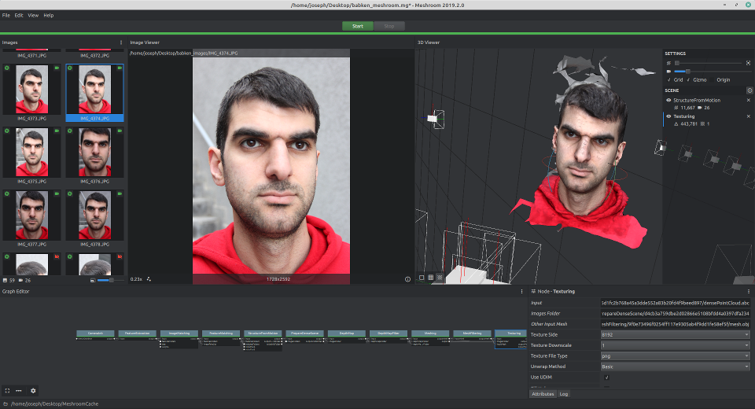
Task: Open the Help menu
Action: point(49,16)
